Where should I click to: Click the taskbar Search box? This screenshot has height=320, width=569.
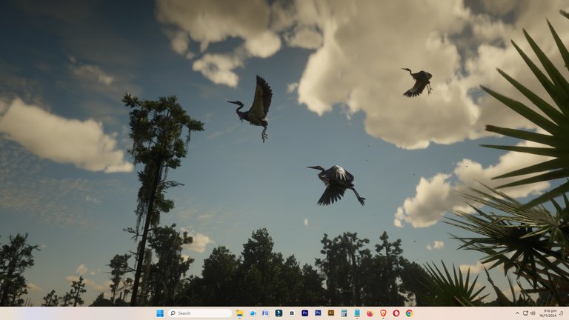pos(200,313)
